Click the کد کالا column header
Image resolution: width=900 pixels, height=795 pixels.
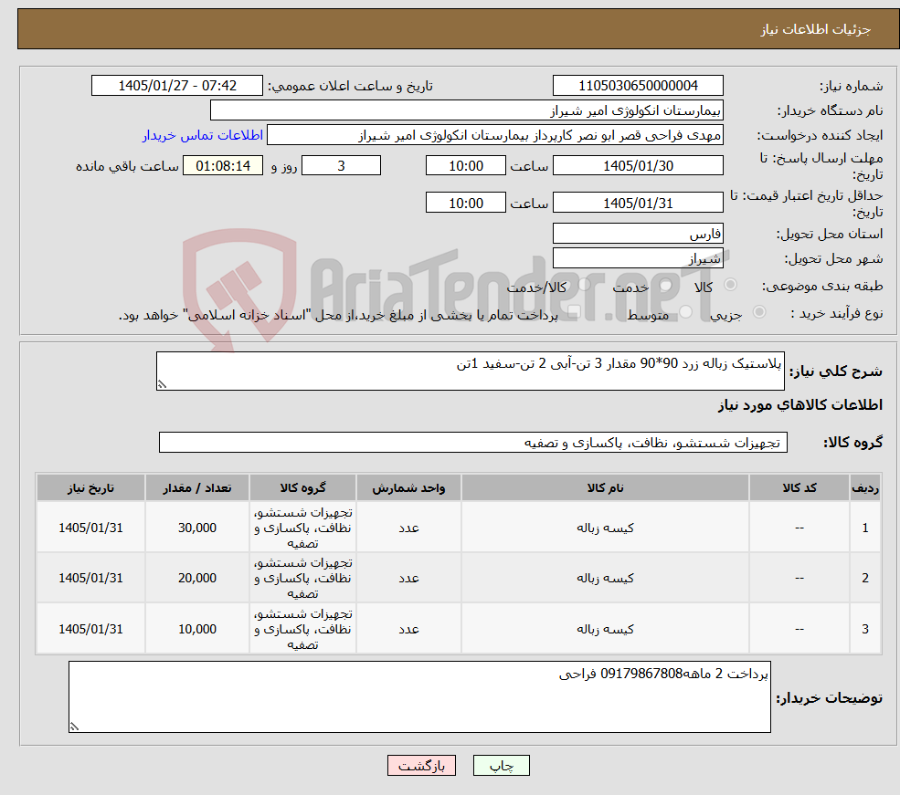tap(799, 487)
